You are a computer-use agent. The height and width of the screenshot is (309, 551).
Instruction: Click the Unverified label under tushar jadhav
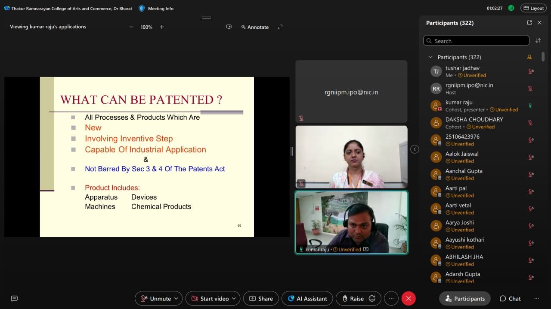(472, 76)
